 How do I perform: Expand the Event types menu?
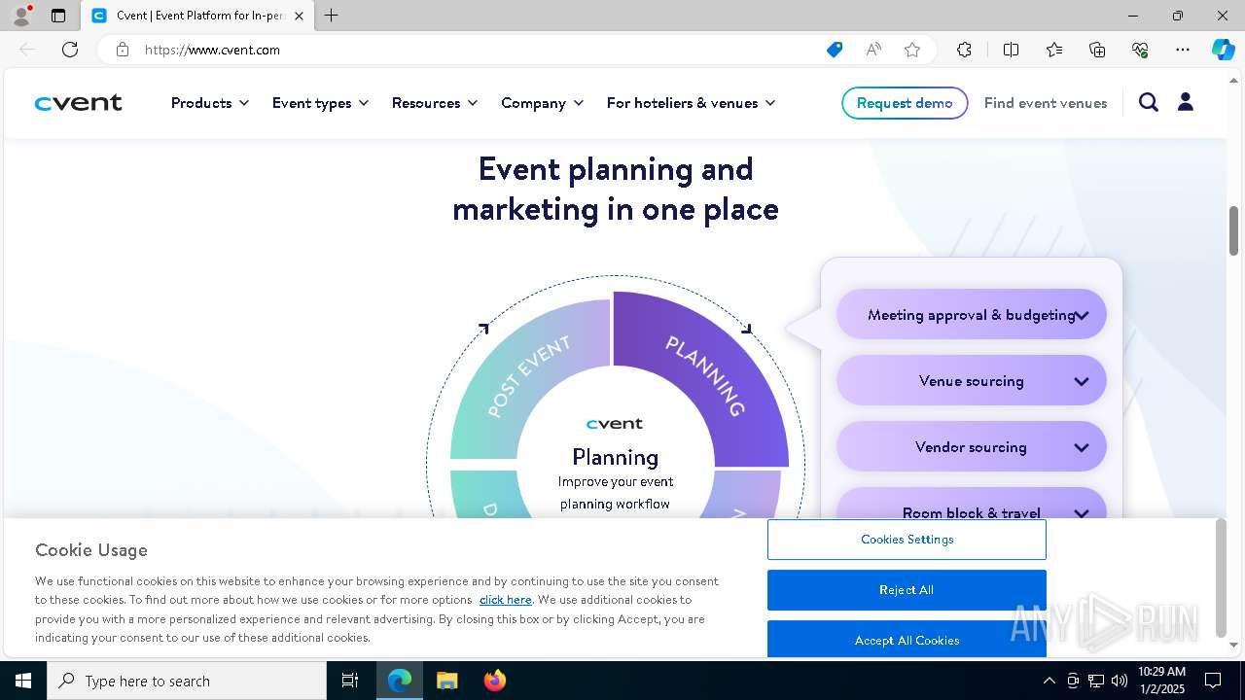coord(320,103)
